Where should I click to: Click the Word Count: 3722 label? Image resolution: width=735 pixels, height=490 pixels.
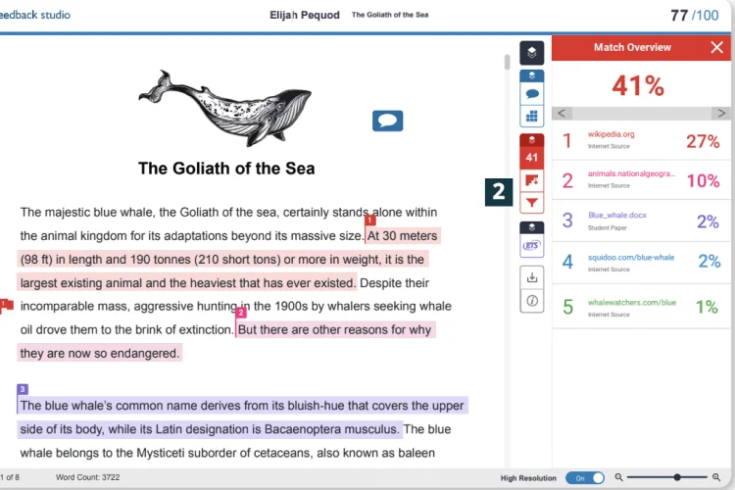pyautogui.click(x=87, y=477)
